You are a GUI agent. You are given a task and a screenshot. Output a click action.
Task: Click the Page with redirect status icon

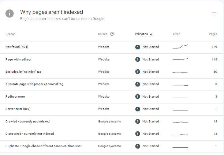(x=138, y=59)
